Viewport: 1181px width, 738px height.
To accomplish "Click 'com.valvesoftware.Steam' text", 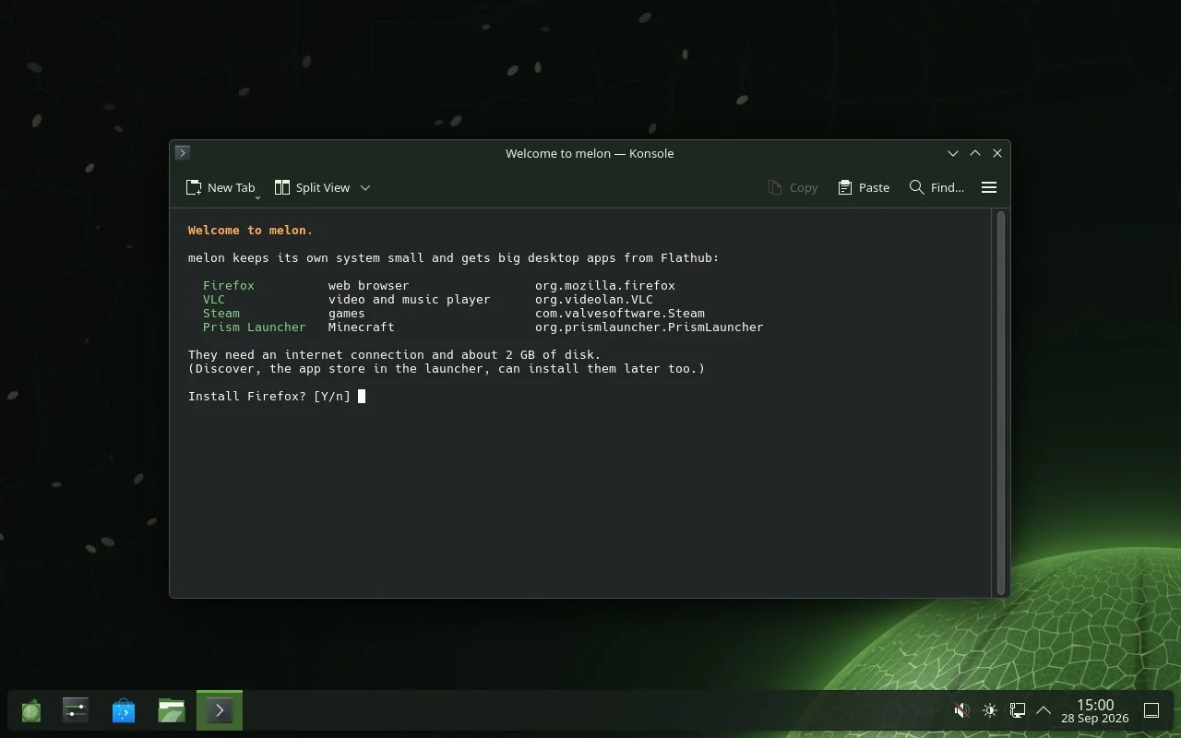I will pyautogui.click(x=620, y=314).
